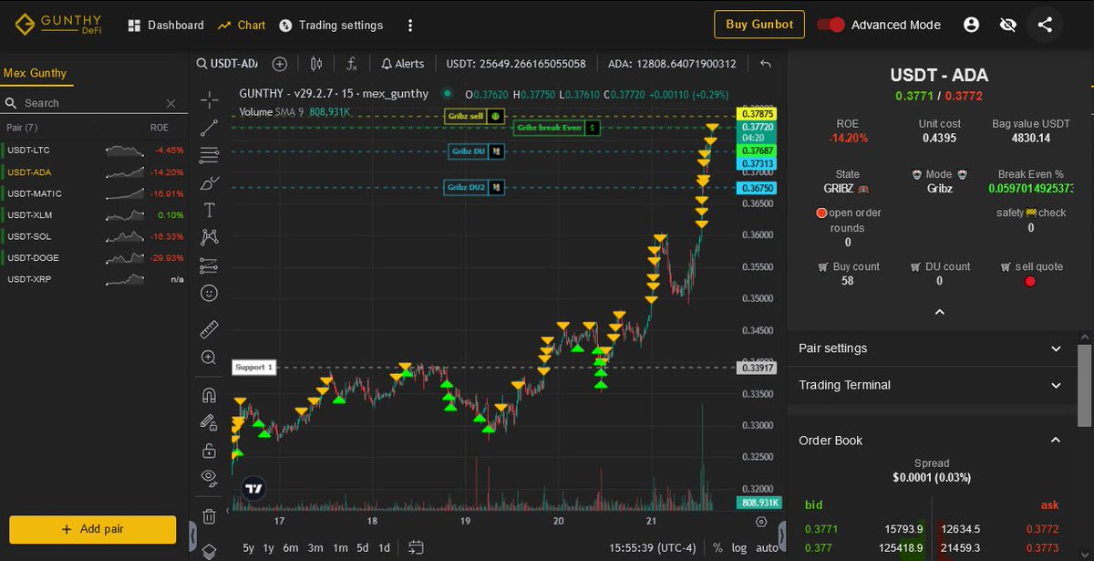Viewport: 1094px width, 561px height.
Task: Collapse the Order Book section
Action: tap(931, 441)
